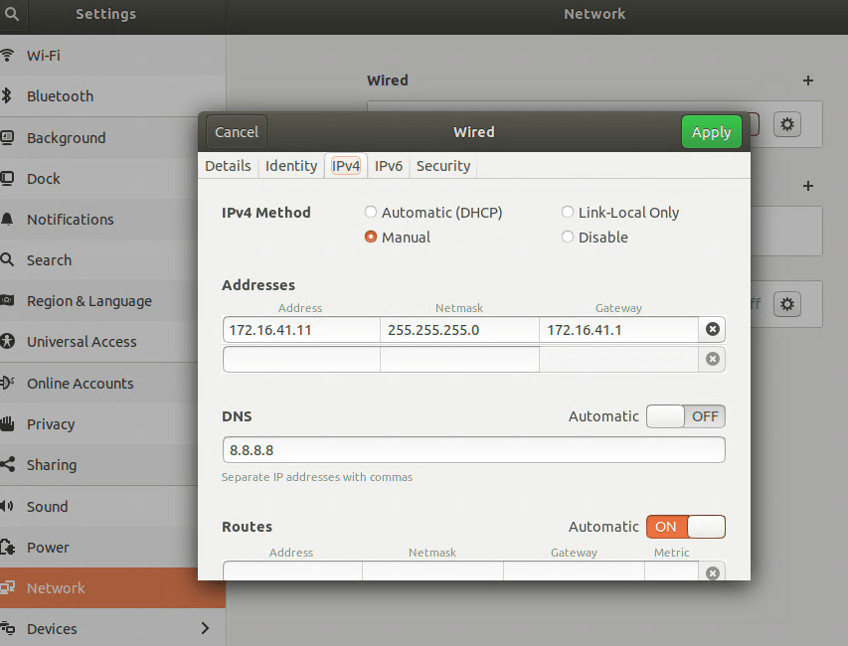Open wired connection gear settings
Image resolution: width=848 pixels, height=646 pixels.
tap(787, 124)
